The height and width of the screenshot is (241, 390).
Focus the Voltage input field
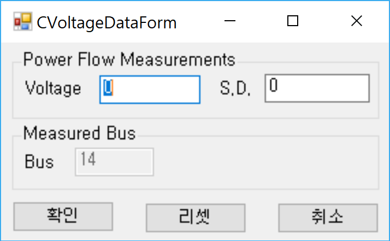[150, 89]
